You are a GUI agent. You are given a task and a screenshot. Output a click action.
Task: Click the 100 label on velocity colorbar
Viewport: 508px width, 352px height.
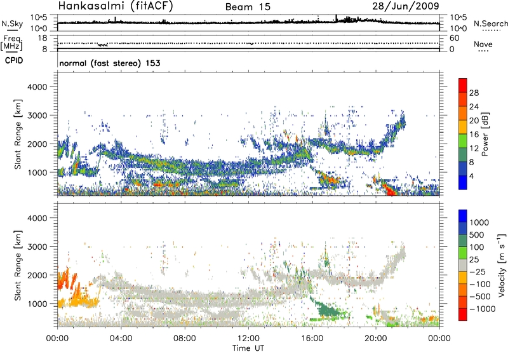477,247
